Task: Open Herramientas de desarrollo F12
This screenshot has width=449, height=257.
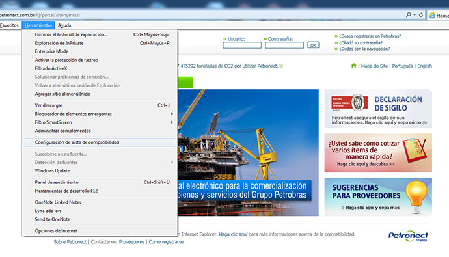Action: (x=100, y=191)
